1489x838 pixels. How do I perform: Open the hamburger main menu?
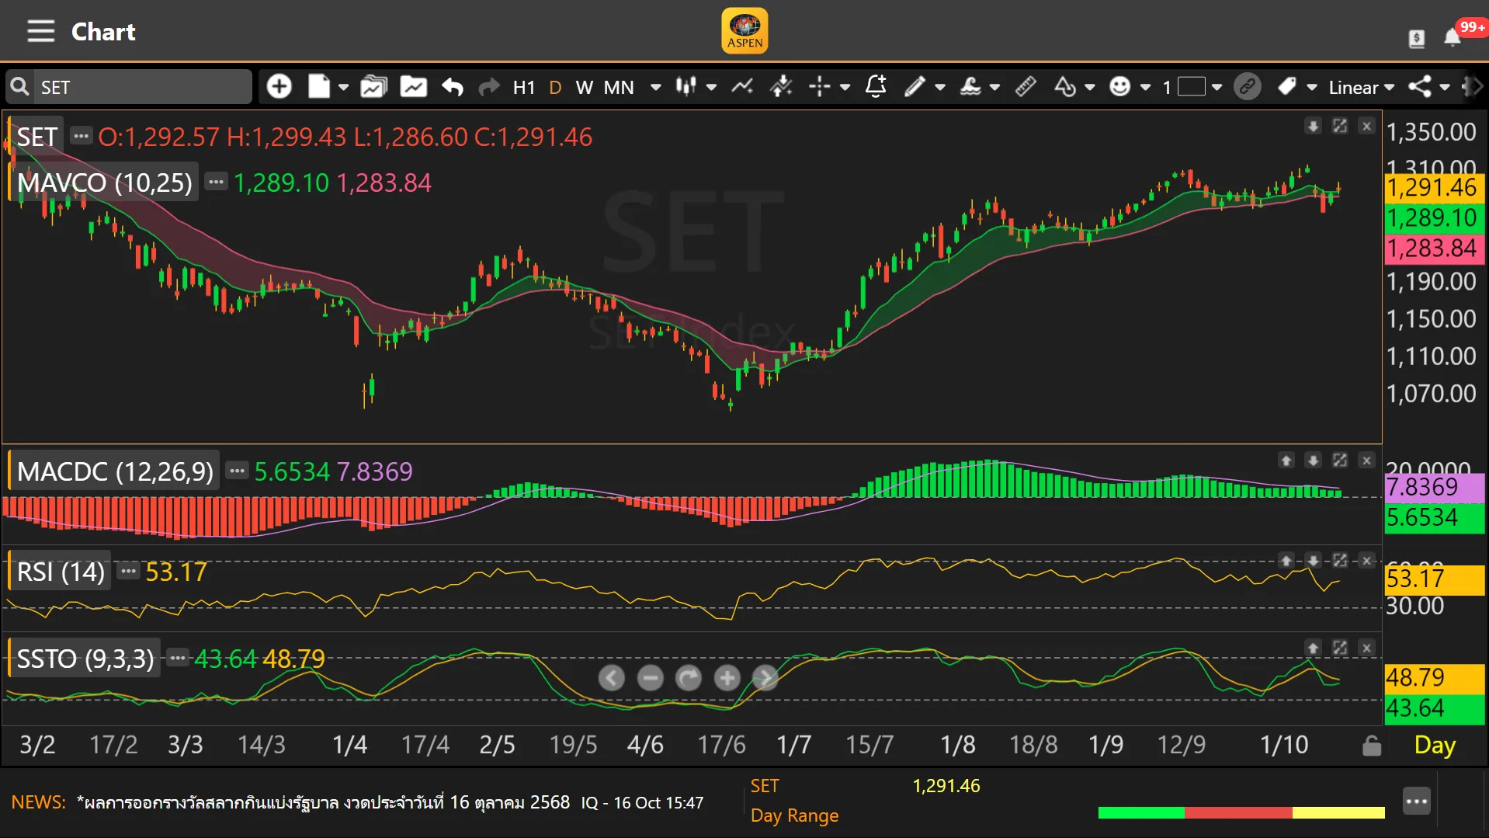point(40,31)
